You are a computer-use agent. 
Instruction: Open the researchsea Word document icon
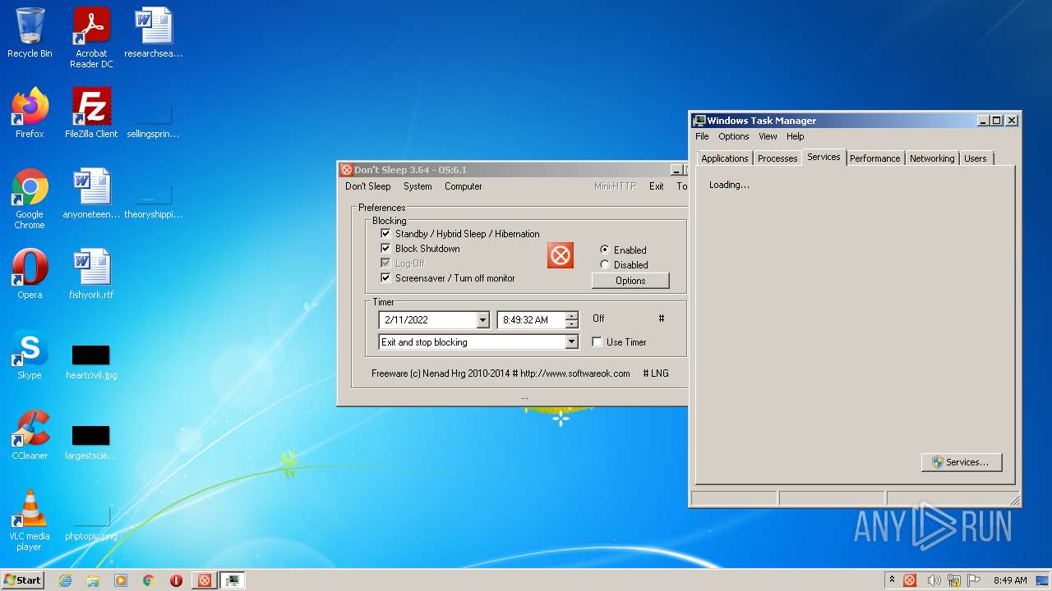[154, 33]
